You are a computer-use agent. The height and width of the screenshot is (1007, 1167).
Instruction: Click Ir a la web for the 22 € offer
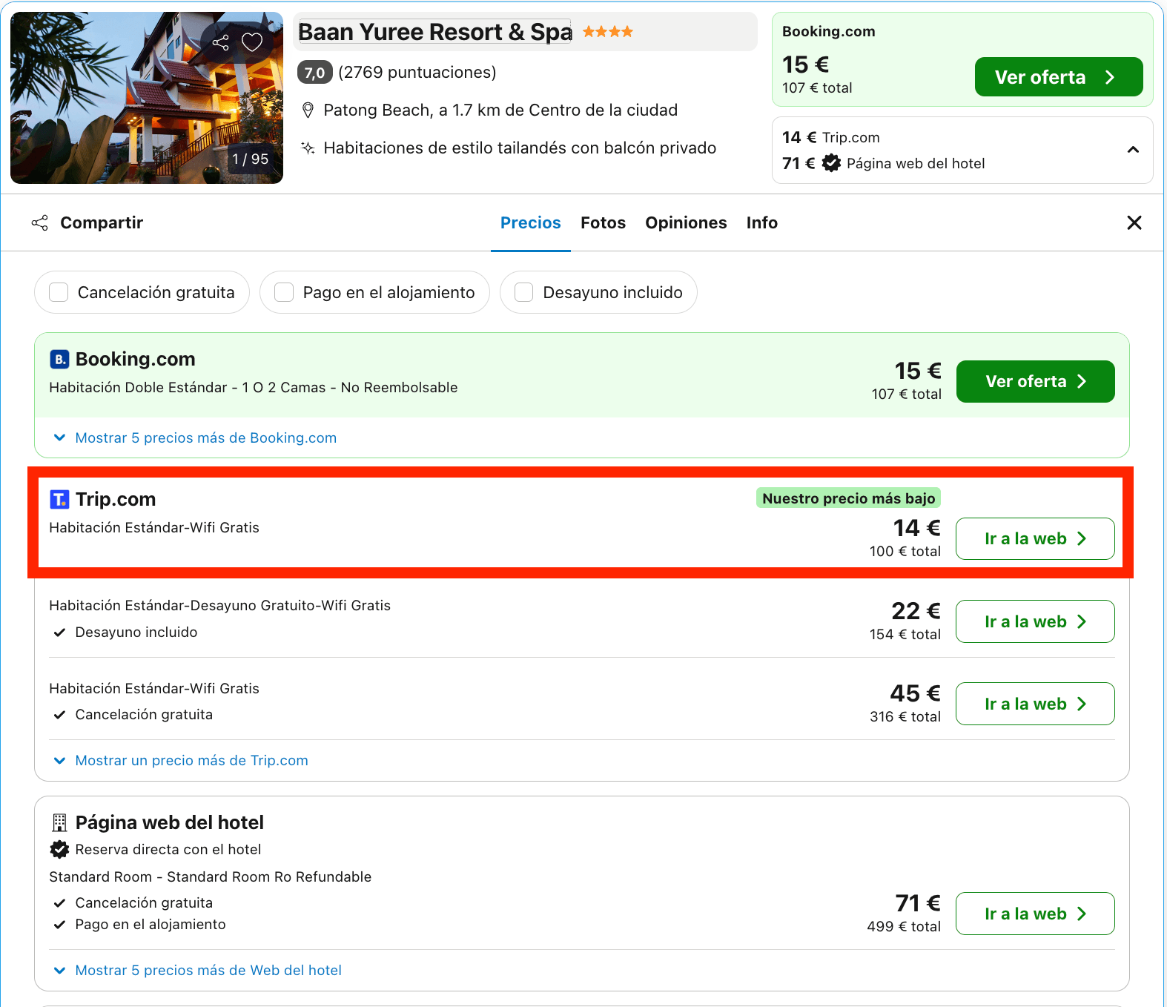click(1035, 621)
